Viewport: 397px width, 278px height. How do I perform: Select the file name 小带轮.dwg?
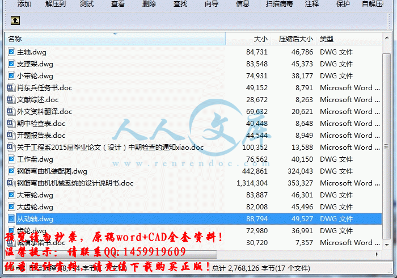pos(35,76)
